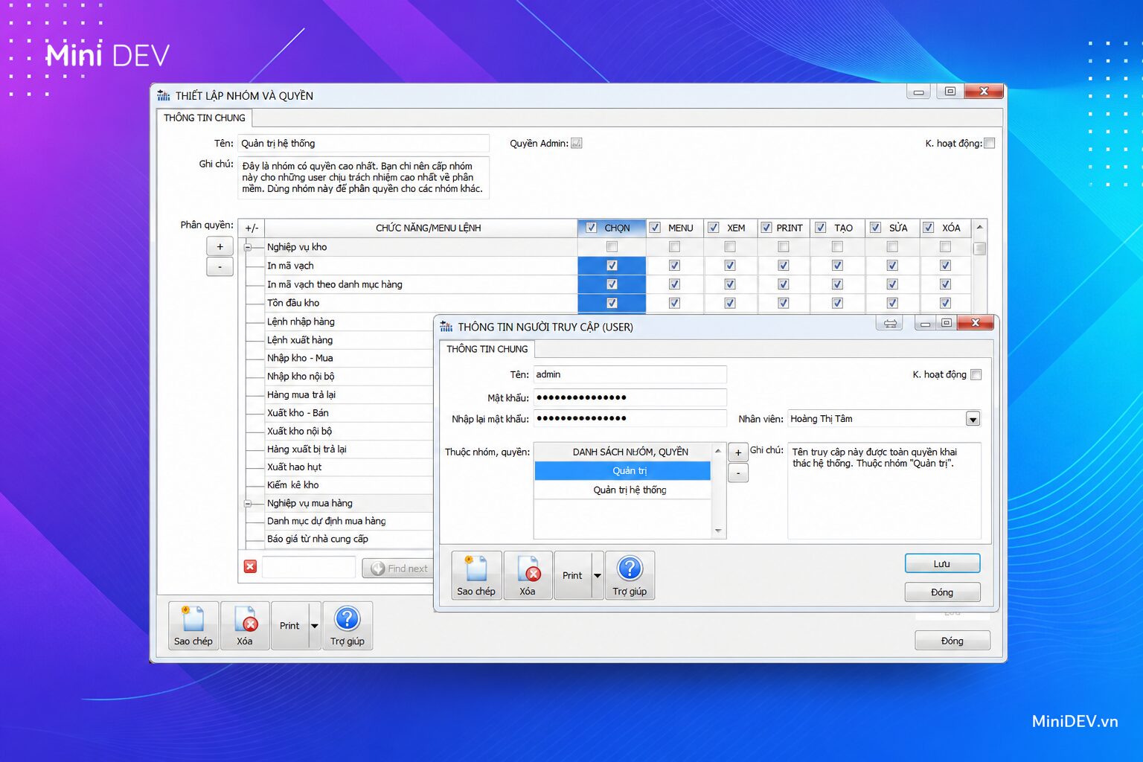Select Quản trị hệ thống in group list
Image resolution: width=1143 pixels, height=762 pixels.
tap(623, 490)
